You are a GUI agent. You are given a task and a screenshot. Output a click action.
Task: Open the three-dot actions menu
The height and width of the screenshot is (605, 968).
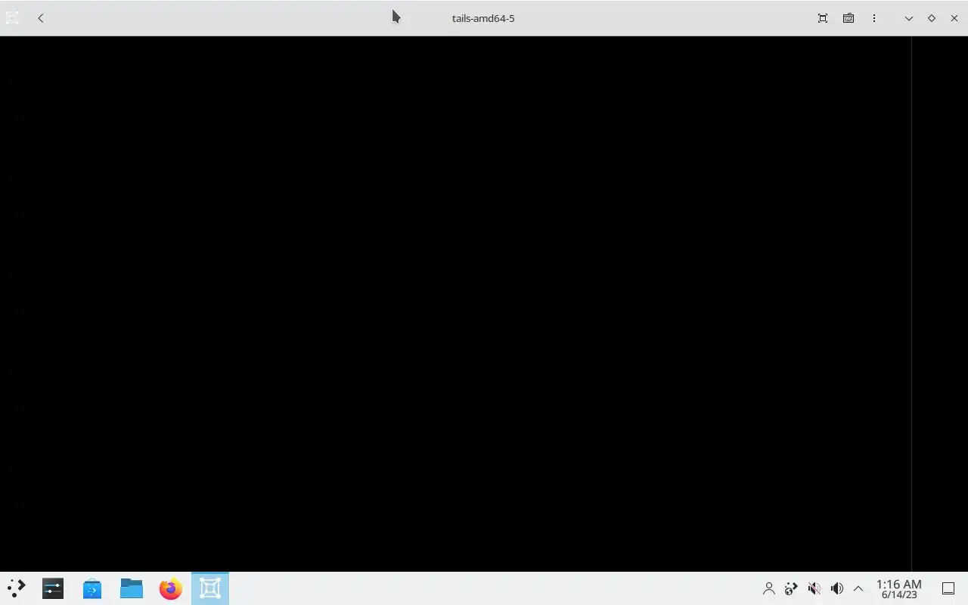point(874,18)
